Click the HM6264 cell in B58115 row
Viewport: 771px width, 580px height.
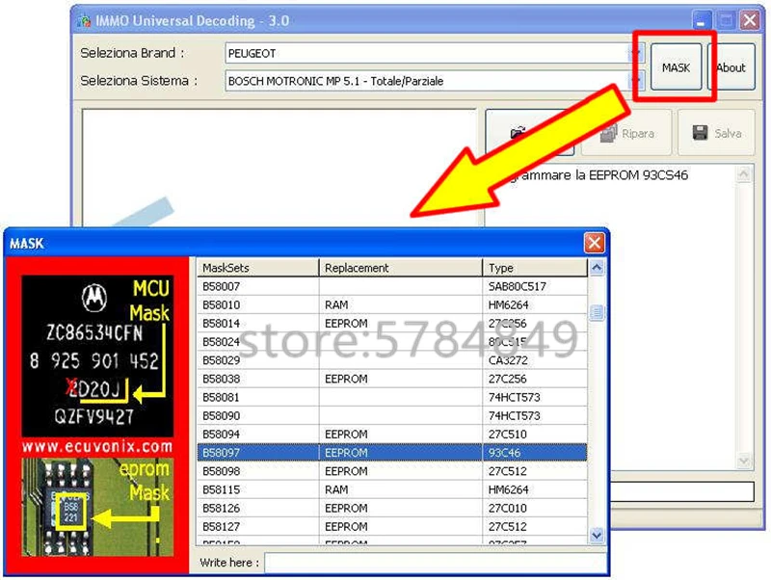pyautogui.click(x=535, y=489)
